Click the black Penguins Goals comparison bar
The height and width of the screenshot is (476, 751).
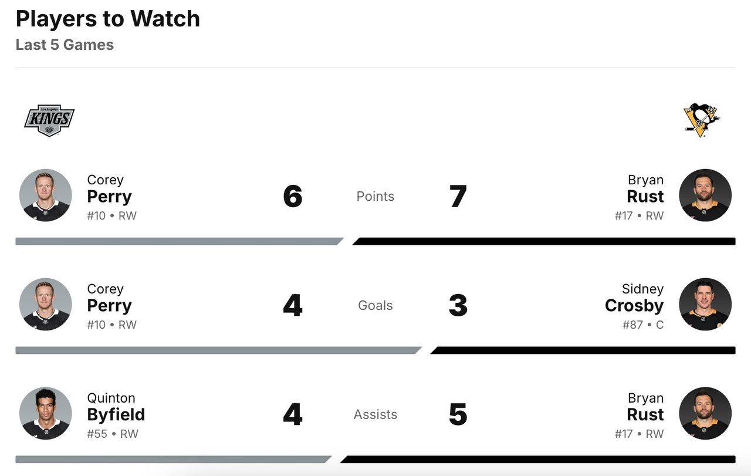click(582, 350)
